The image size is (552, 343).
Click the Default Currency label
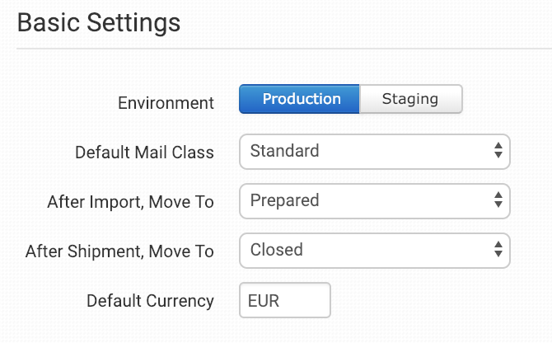coord(150,301)
